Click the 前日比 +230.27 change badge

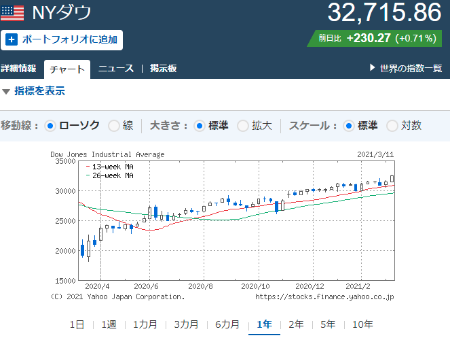point(375,38)
